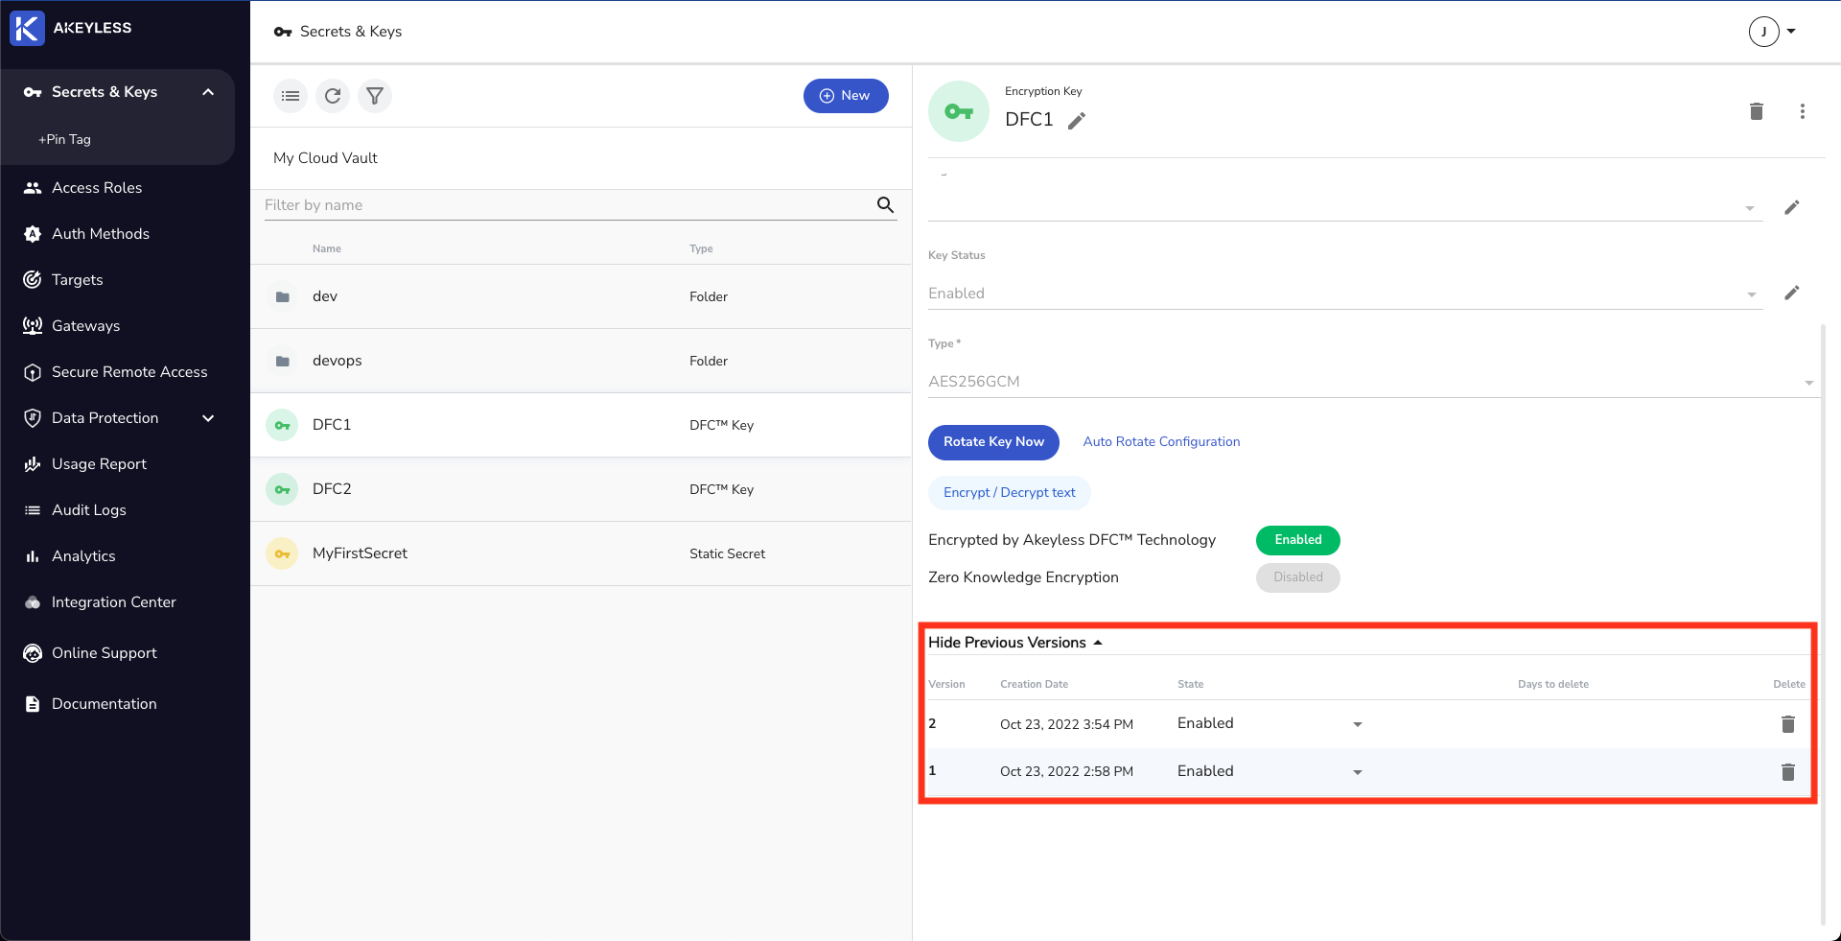The image size is (1841, 941).
Task: Click the Secrets & Keys breadcrumb title
Action: pos(351,32)
